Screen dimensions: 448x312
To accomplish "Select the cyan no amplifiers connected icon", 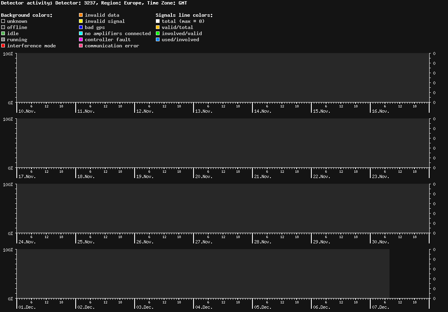I will [81, 33].
